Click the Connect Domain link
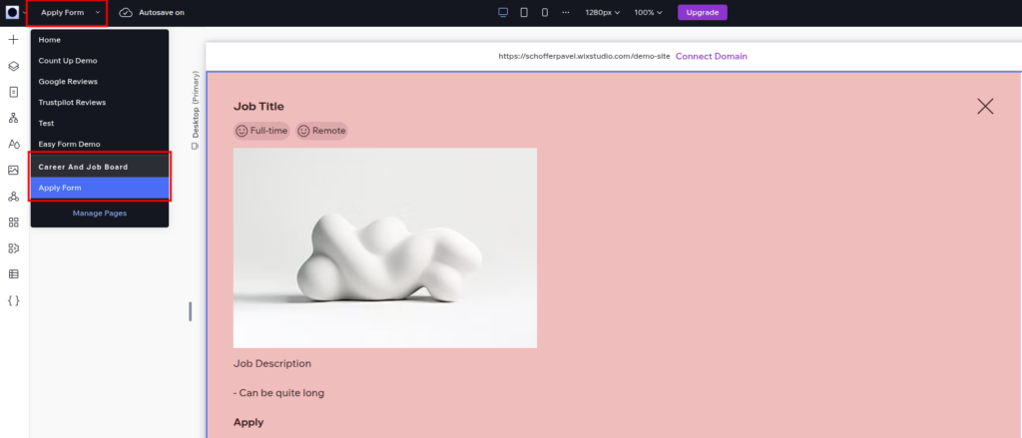The width and height of the screenshot is (1022, 438). click(x=711, y=56)
